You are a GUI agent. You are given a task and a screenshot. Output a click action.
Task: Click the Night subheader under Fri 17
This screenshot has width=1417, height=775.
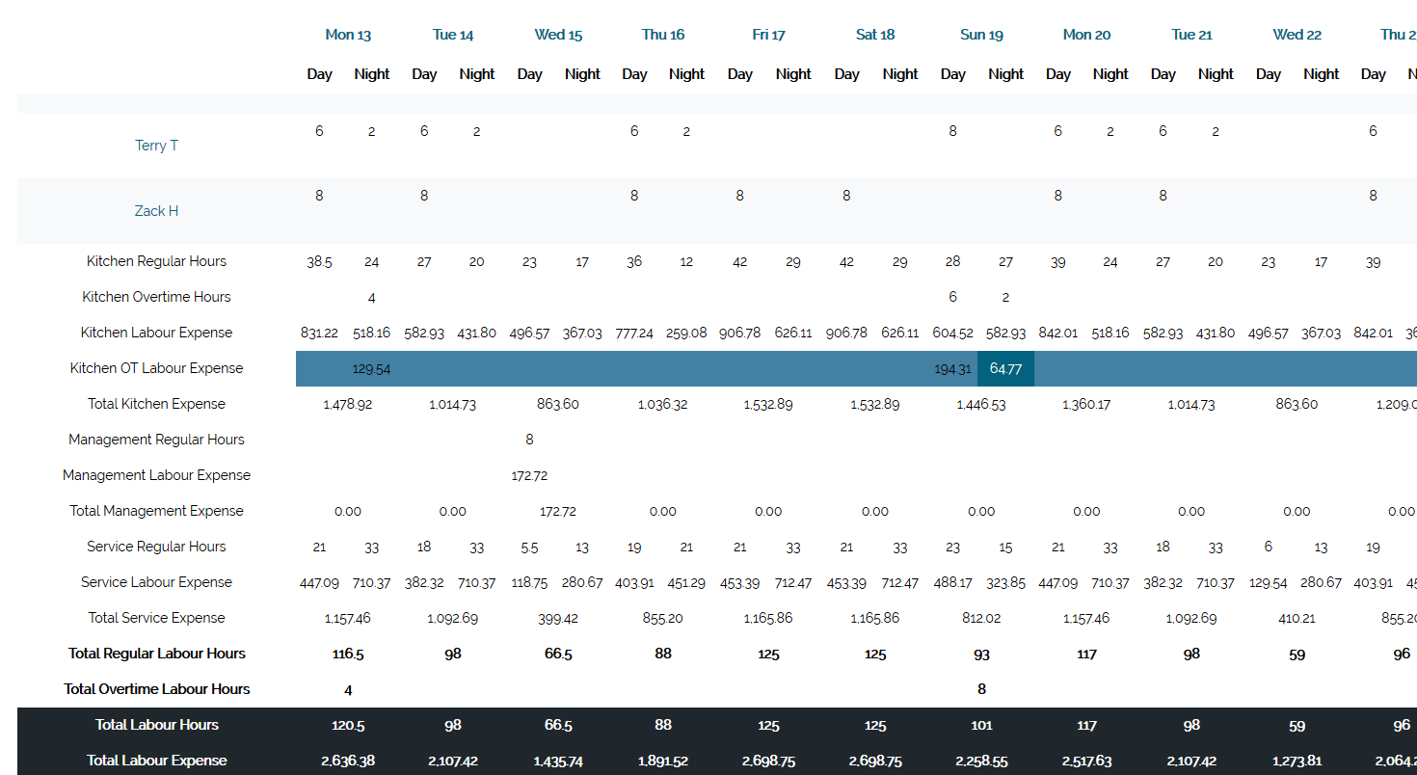792,74
